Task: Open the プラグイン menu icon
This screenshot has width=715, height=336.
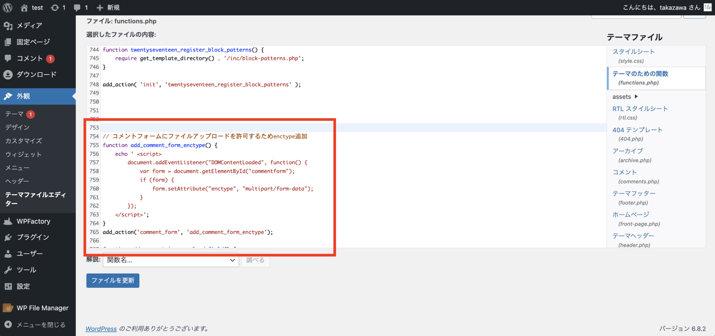Action: [8, 237]
